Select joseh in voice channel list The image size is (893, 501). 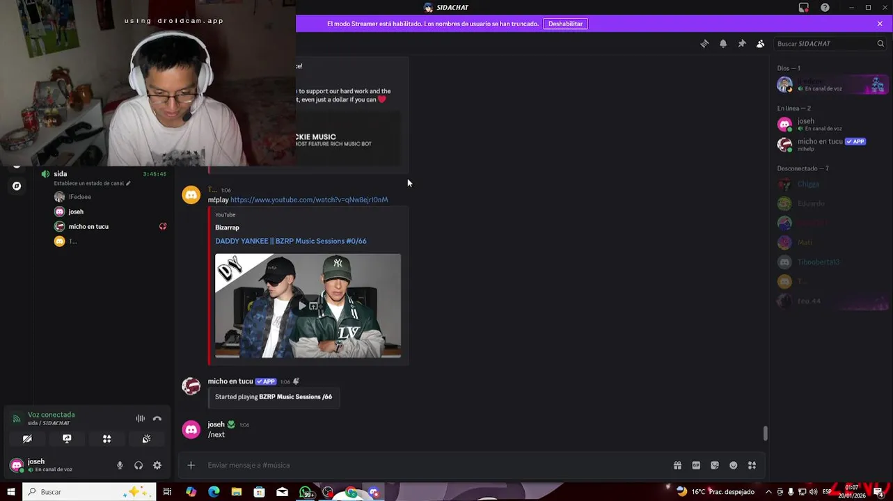pyautogui.click(x=76, y=212)
